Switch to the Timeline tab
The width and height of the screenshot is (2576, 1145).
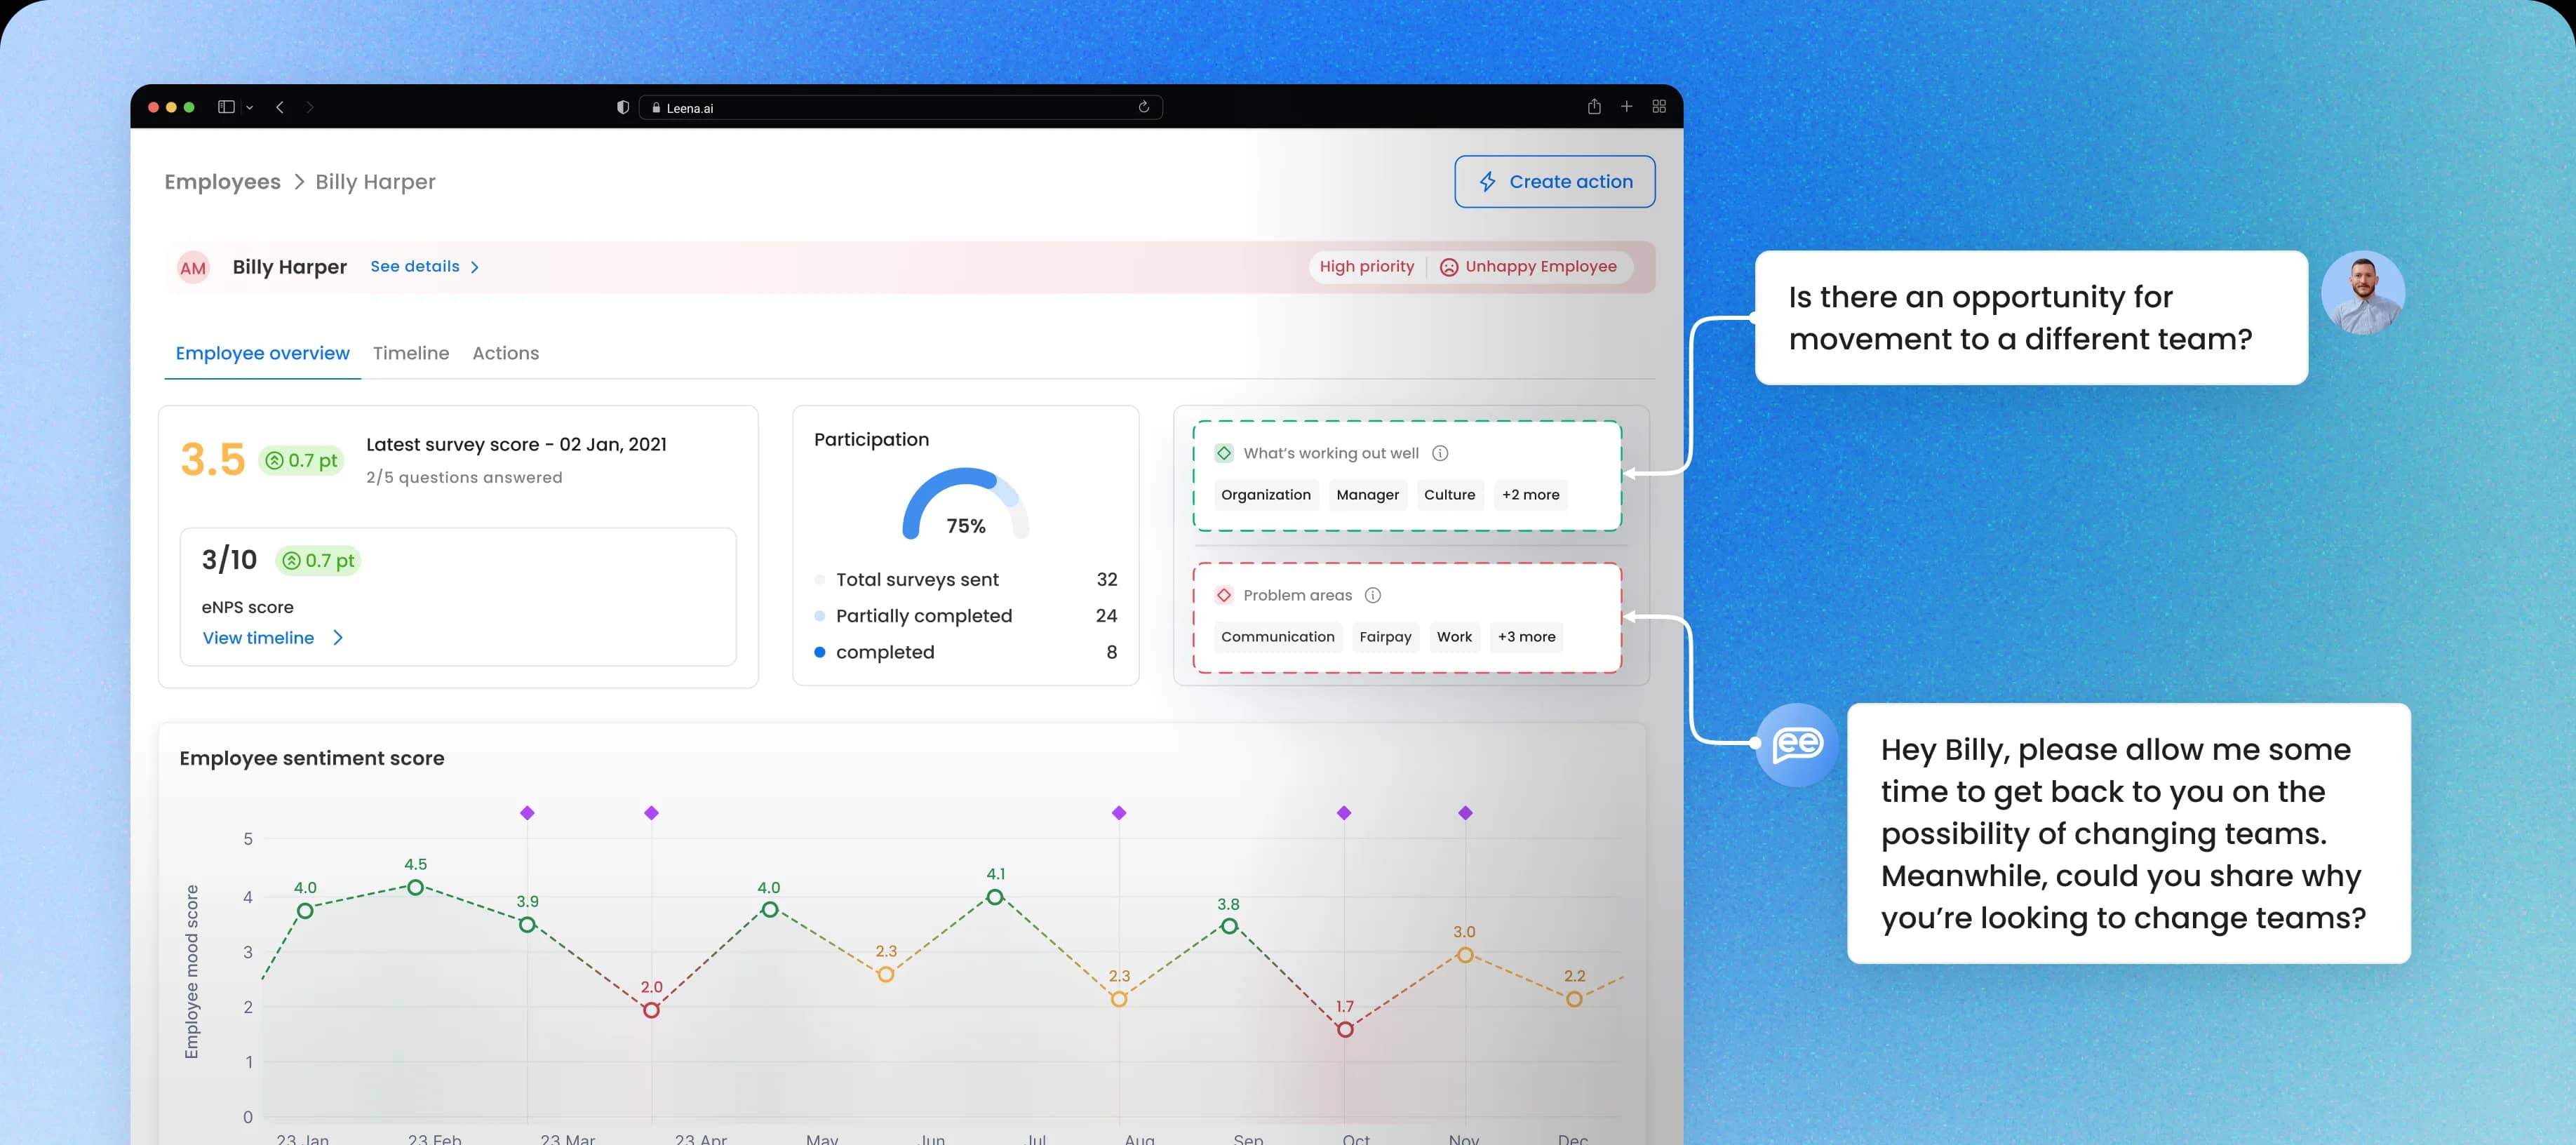[x=411, y=353]
